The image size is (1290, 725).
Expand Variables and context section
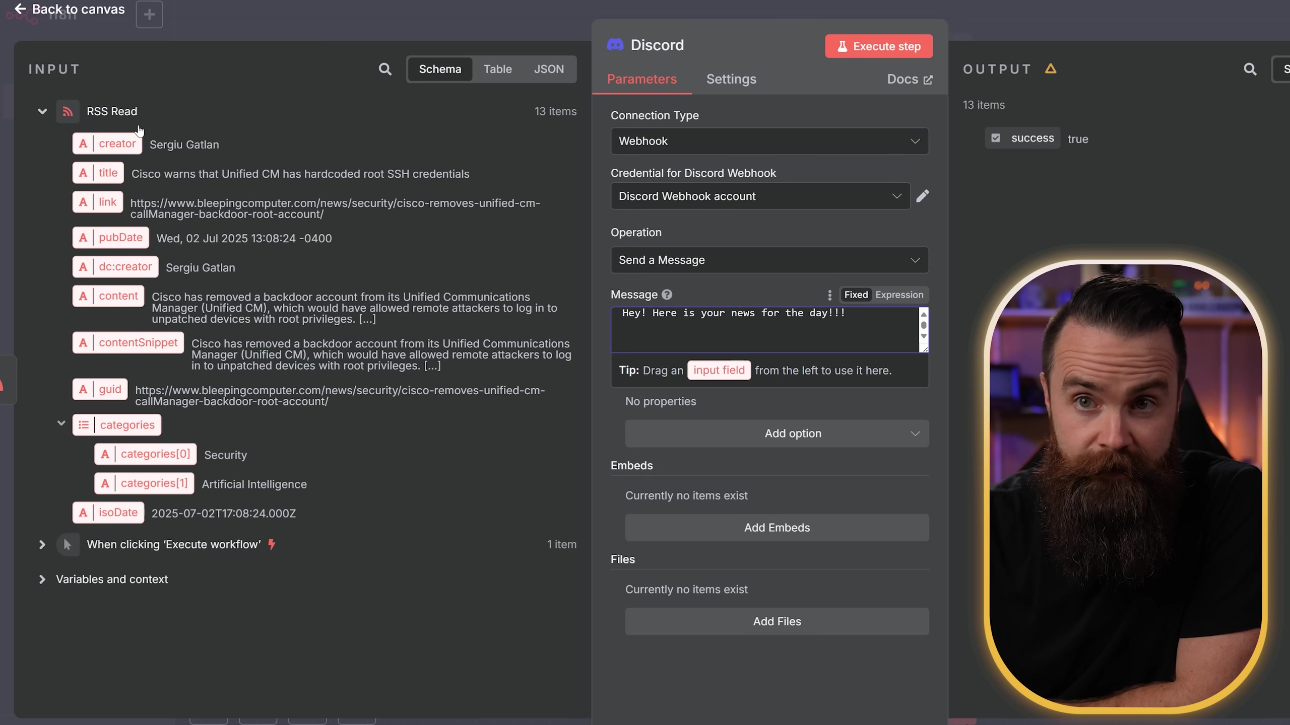(x=42, y=579)
